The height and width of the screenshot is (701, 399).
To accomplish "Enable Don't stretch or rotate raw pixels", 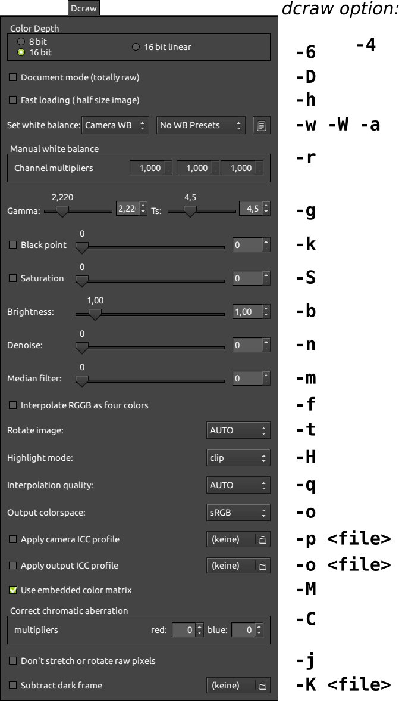I will (13, 660).
